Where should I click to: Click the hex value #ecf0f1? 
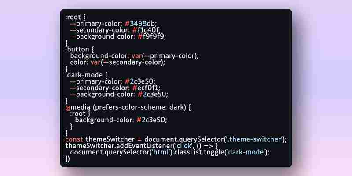(147, 88)
